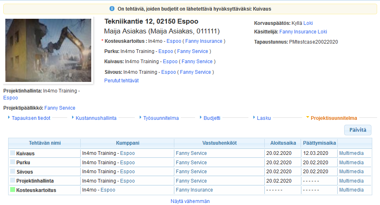
Task: Click the green status square beside Kosteuskartoitus
Action: (13, 190)
